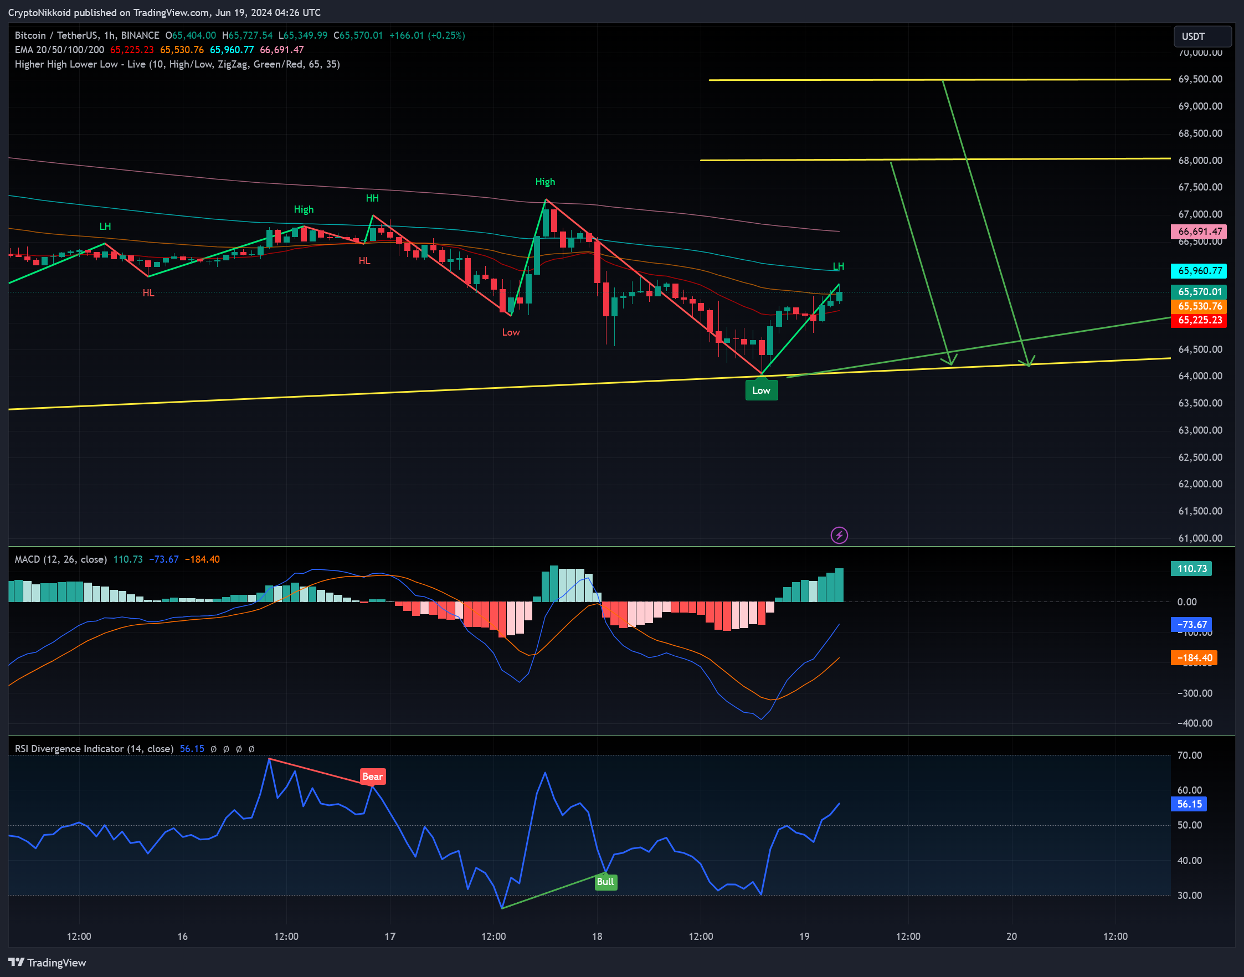This screenshot has height=977, width=1244.
Task: Click the C65,570.01 close value in header
Action: tap(358, 35)
